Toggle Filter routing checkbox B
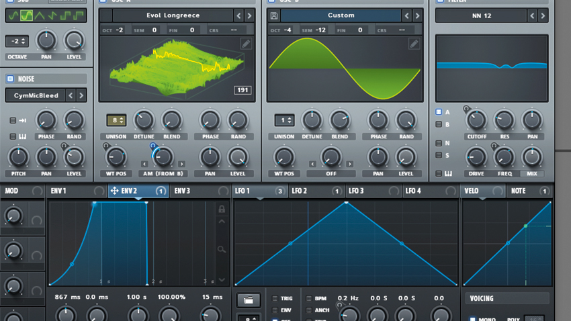 [x=439, y=124]
